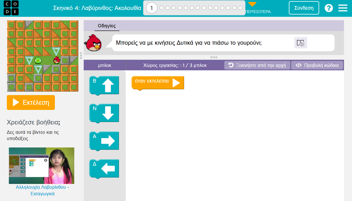The height and width of the screenshot is (201, 352).
Task: Select the West (Δ) left-arrow block
Action: click(x=104, y=169)
